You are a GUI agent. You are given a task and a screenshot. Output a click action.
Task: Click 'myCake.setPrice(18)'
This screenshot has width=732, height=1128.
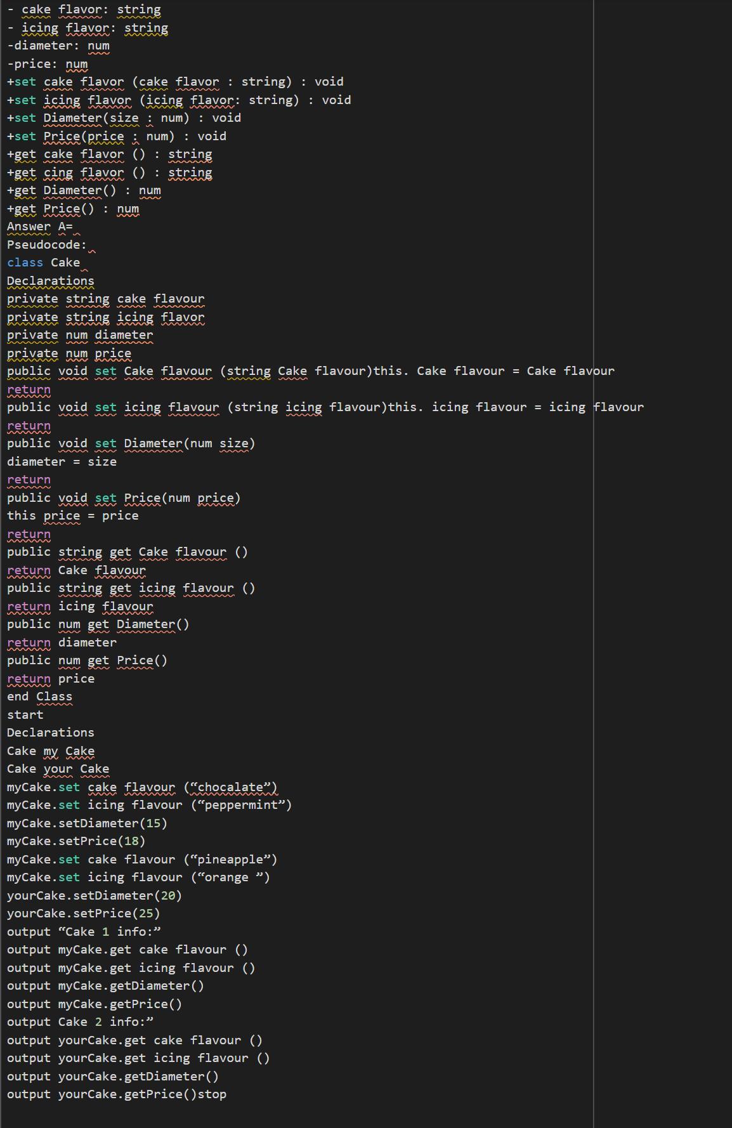[x=77, y=841]
